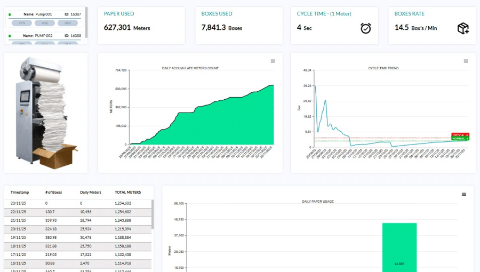
Task: Click the green status dot for PUMP 002
Action: tap(10, 36)
